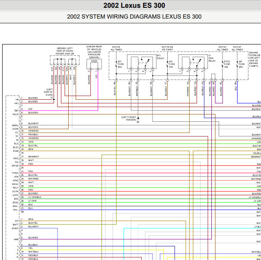Viewport: 261px width, 260px height.
Task: Click the 'LT GRN/BLK' label at pin 28
Action: [x=35, y=197]
